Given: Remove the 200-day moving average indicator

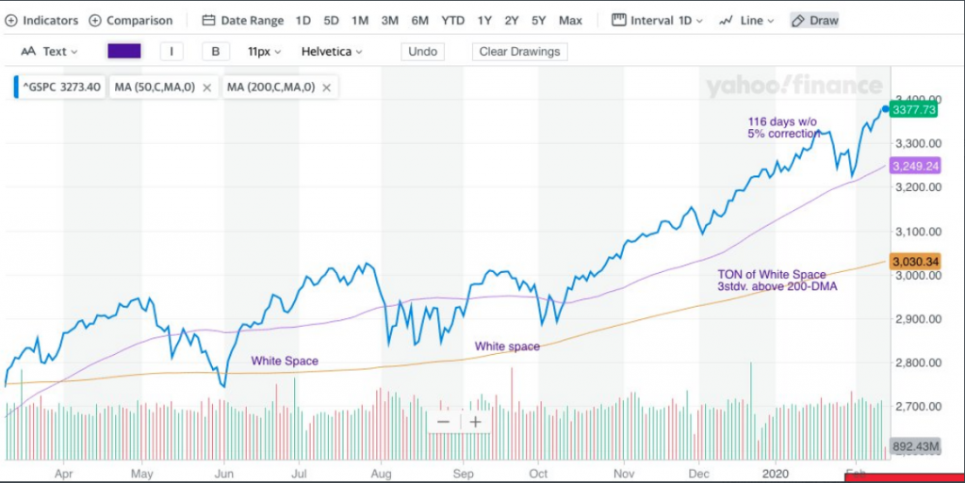Looking at the screenshot, I should click(x=326, y=88).
